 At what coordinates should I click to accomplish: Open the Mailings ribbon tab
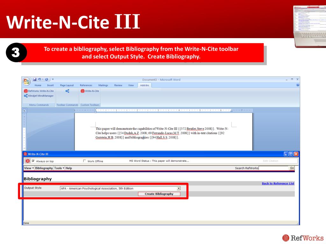(103, 85)
